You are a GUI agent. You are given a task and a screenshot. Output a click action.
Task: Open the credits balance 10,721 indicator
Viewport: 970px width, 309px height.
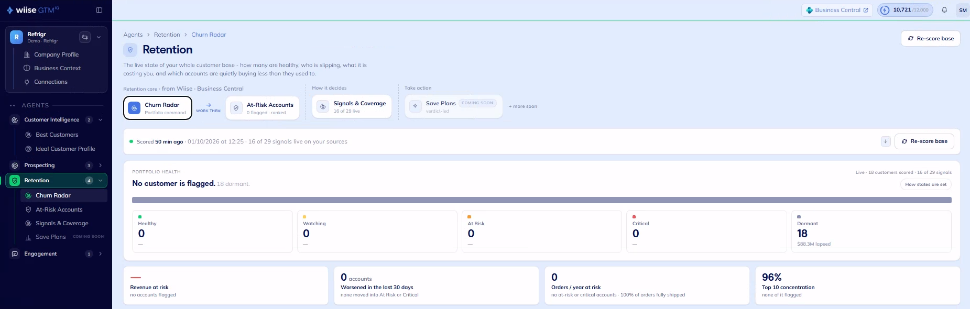[905, 10]
